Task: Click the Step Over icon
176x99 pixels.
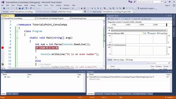Action: (x=98, y=9)
